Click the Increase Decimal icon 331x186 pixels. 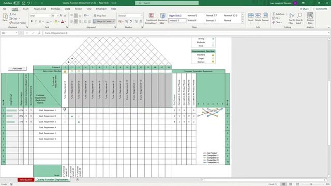(x=136, y=21)
